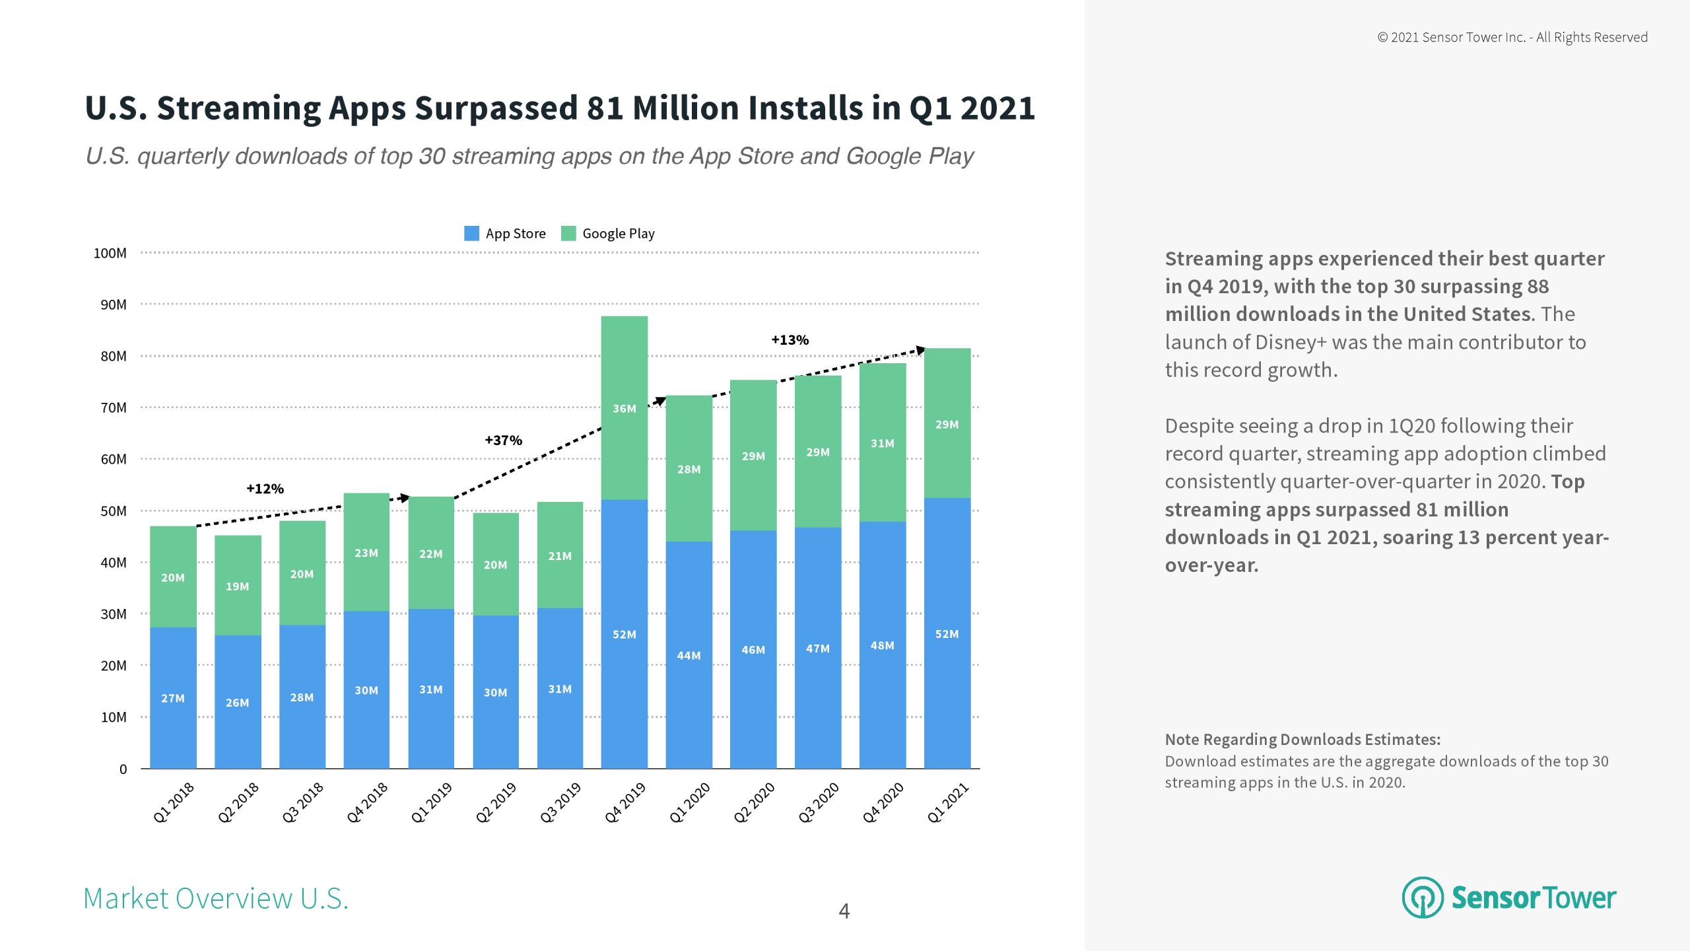The image size is (1690, 951).
Task: Click the Q4 2019 green 36M bar segment
Action: click(x=624, y=408)
